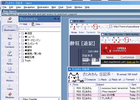
Task: Expand the ◆ニュース bookmark folder
Action: point(20,37)
